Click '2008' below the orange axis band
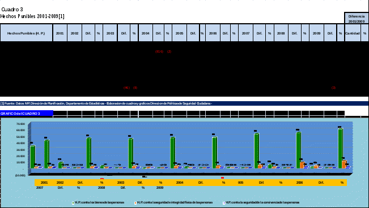The height and width of the screenshot is (208, 369). click(101, 188)
